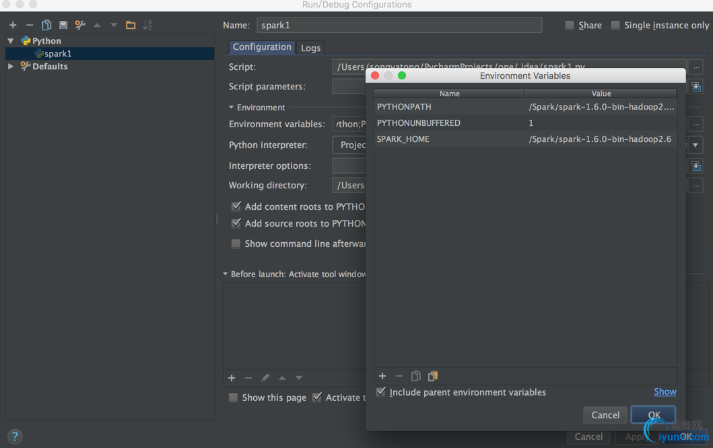Insert macro icon beside Interpreter options
The height and width of the screenshot is (448, 713).
pos(695,166)
